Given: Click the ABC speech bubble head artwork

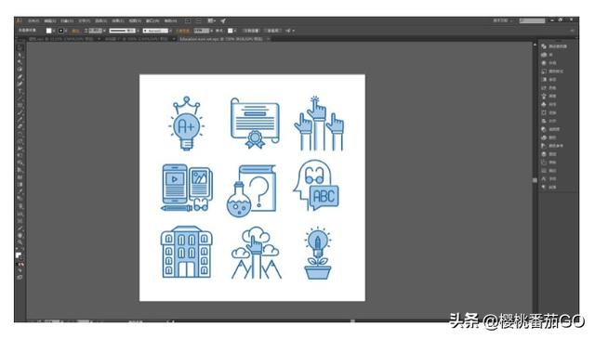Looking at the screenshot, I should [x=316, y=185].
